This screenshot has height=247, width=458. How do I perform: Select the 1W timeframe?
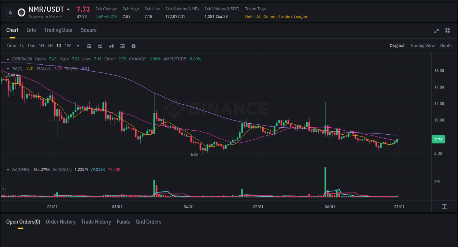click(x=67, y=46)
